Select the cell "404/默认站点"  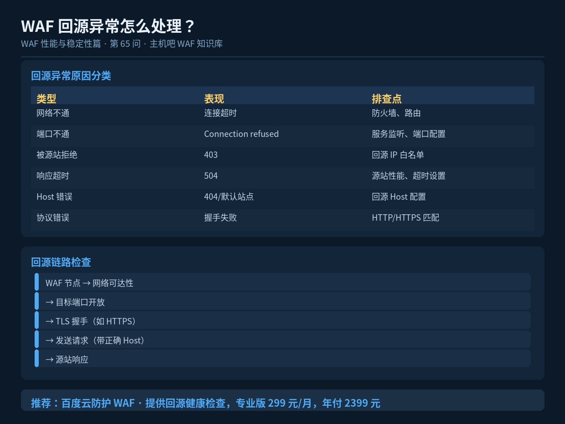point(229,197)
